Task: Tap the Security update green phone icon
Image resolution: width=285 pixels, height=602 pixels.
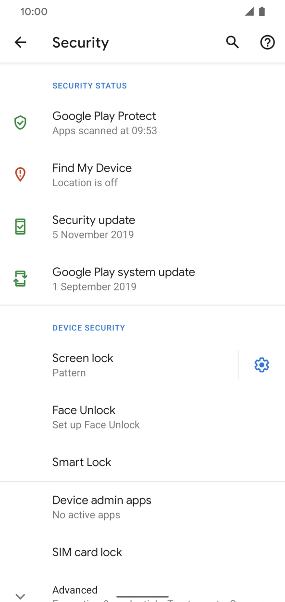Action: pos(19,226)
